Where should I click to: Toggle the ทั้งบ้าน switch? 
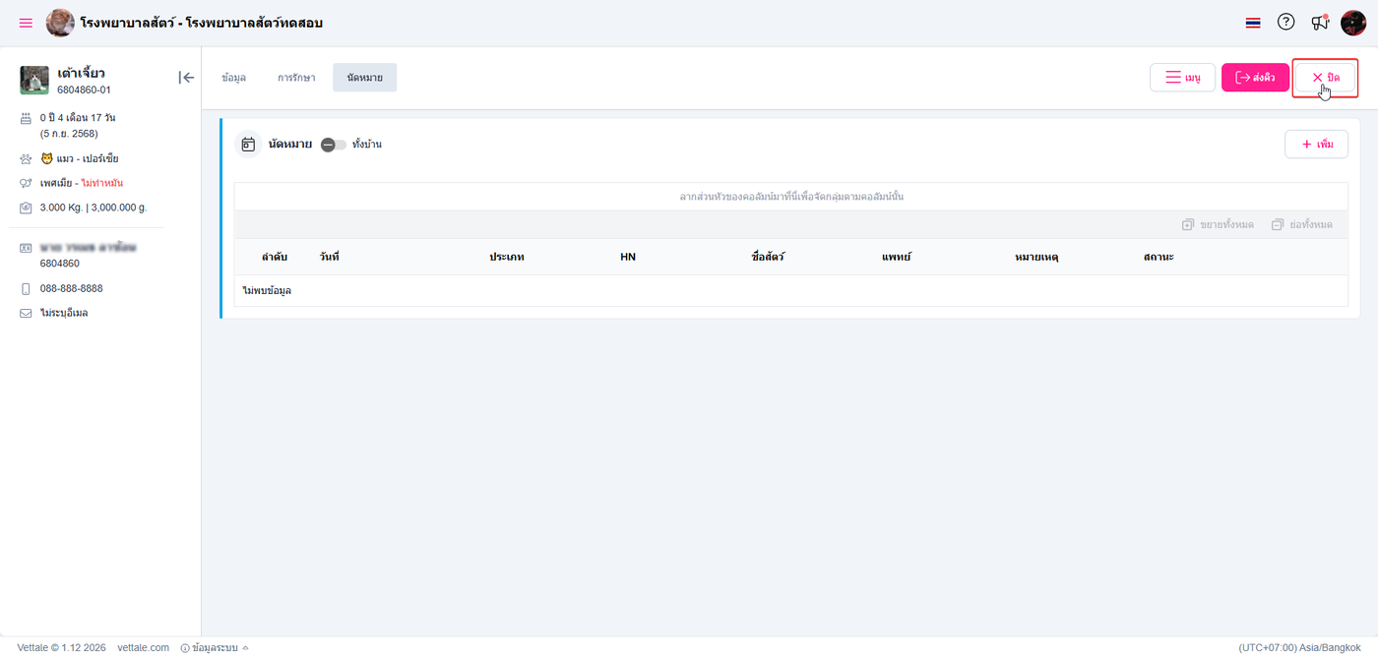click(334, 145)
